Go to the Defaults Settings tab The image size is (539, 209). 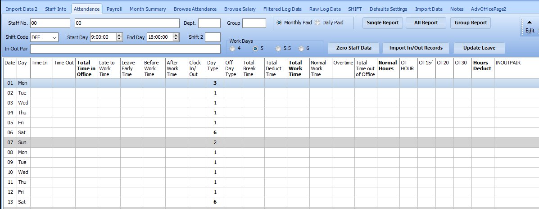[388, 9]
